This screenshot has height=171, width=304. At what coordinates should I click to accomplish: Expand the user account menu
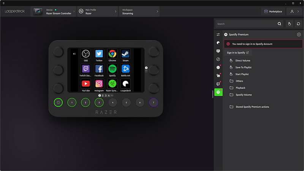[x=294, y=11]
